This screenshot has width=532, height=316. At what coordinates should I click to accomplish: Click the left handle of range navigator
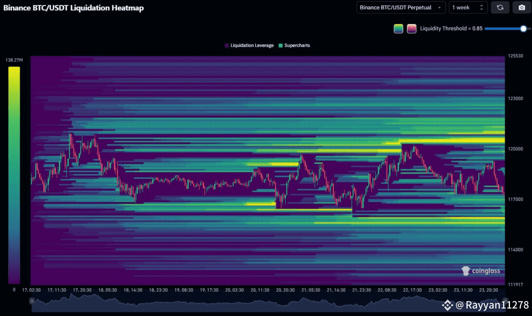(x=32, y=301)
